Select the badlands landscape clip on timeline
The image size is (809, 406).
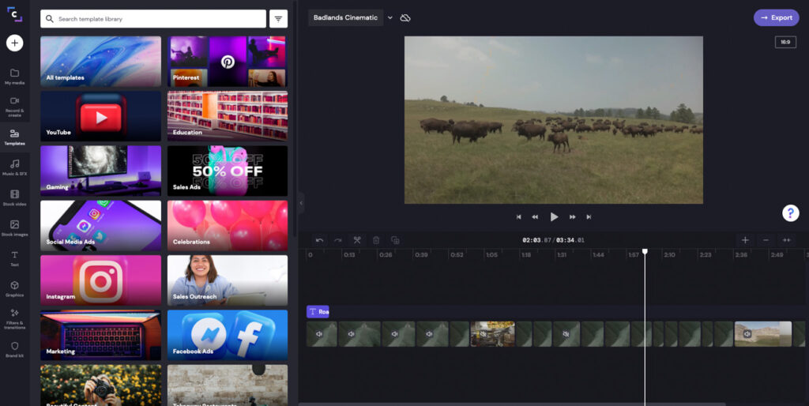tap(762, 334)
